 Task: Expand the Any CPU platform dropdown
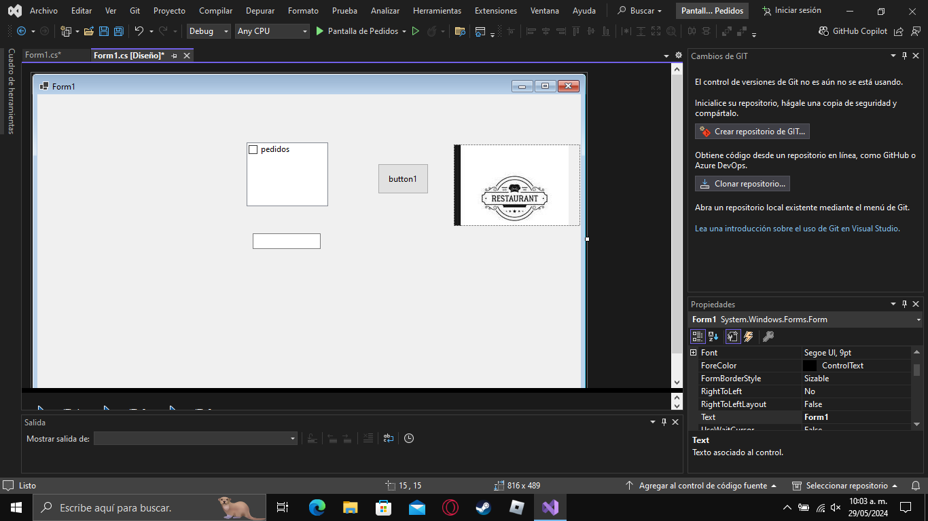tap(272, 31)
